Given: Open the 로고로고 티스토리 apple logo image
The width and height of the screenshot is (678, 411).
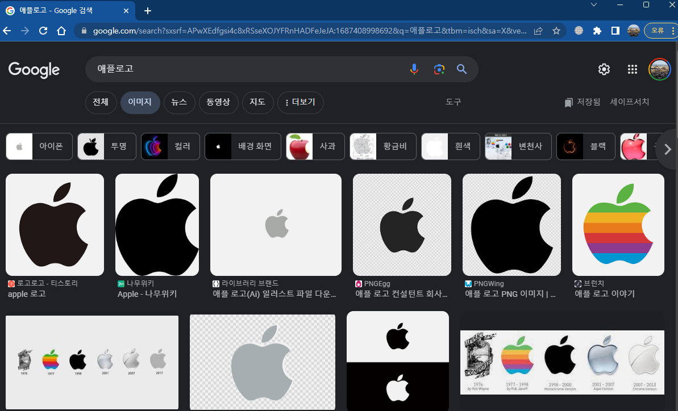Looking at the screenshot, I should point(55,224).
